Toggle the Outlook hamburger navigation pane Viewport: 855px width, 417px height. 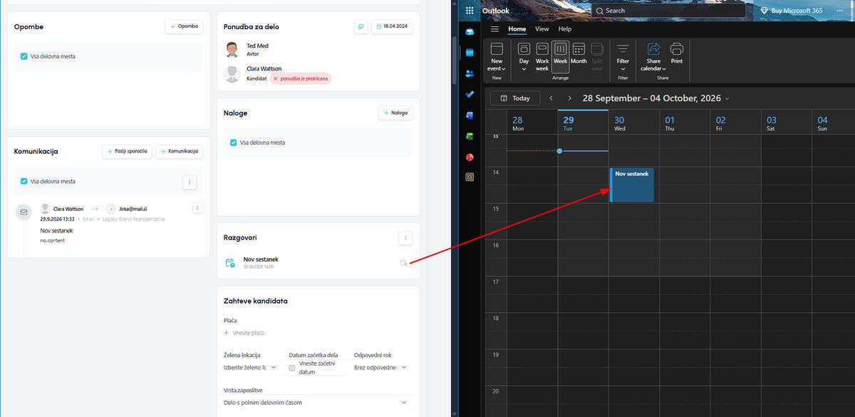(x=494, y=29)
